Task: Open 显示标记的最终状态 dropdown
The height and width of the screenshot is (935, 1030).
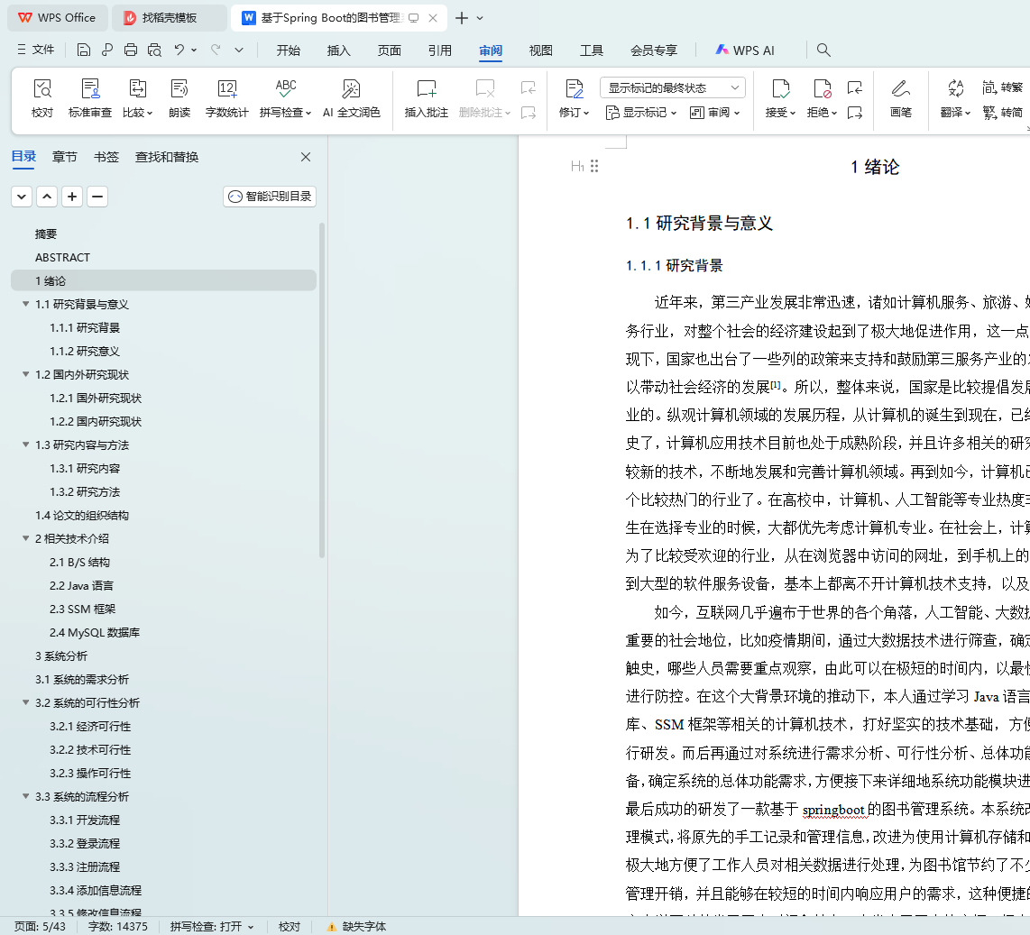Action: 673,87
